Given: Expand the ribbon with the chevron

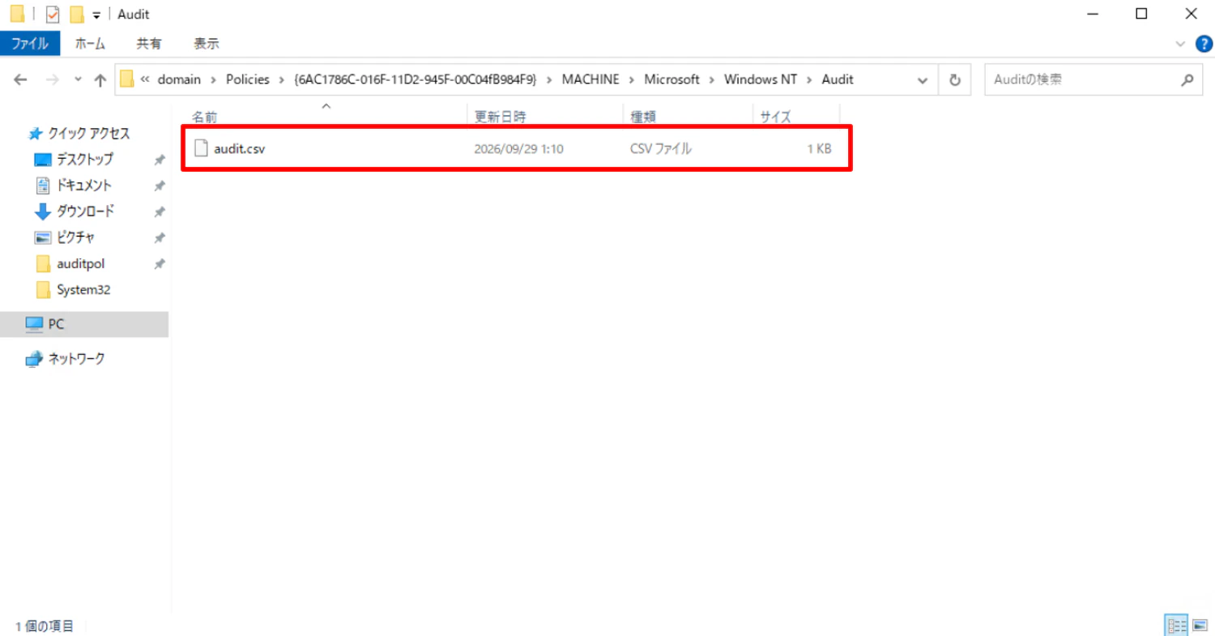Looking at the screenshot, I should click(1179, 43).
